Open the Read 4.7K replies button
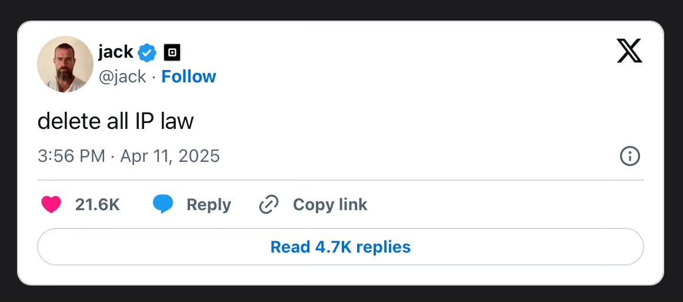Image resolution: width=683 pixels, height=302 pixels. 341,247
